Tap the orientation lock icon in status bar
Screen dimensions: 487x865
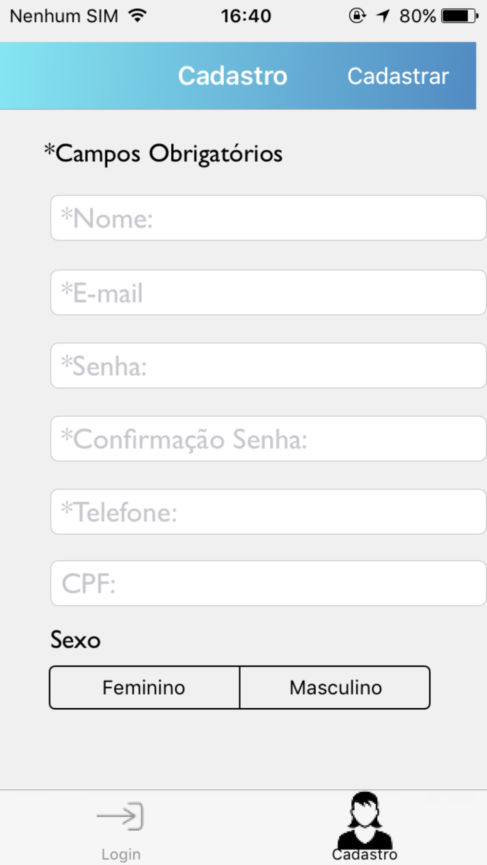357,15
